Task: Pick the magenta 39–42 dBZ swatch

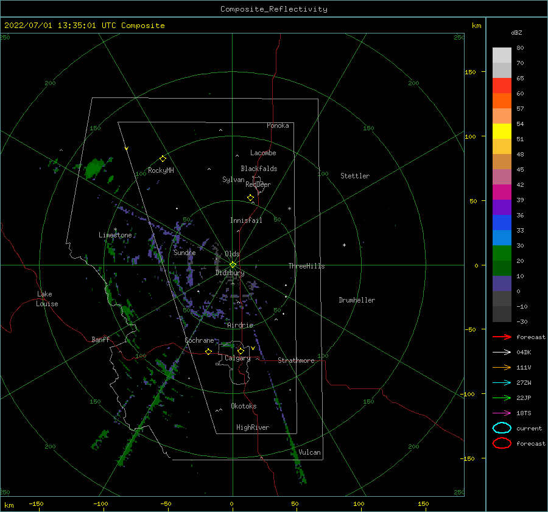Action: pyautogui.click(x=502, y=192)
